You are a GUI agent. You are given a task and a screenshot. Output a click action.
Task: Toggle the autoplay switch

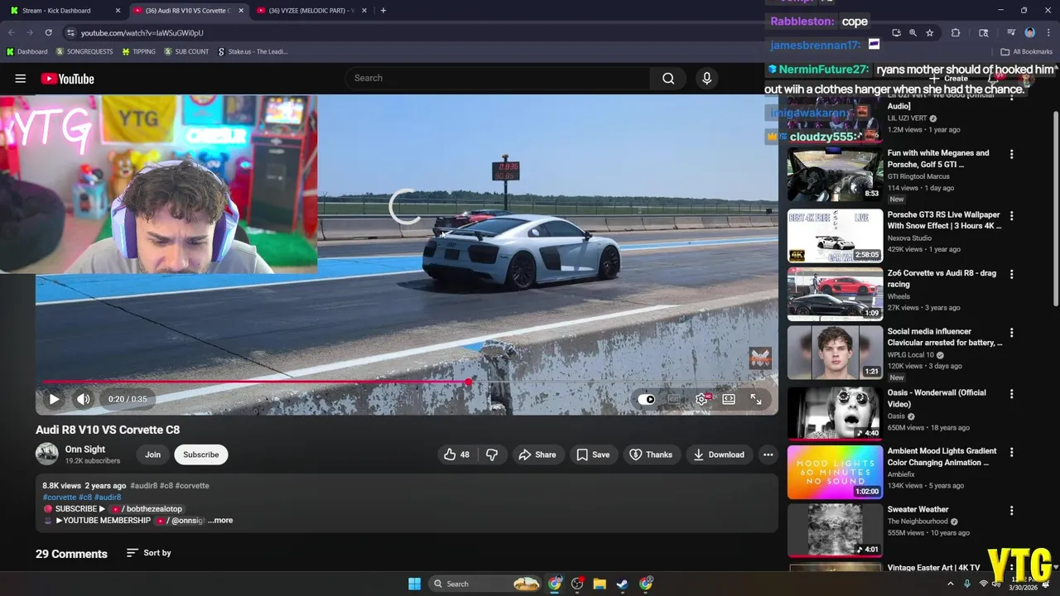pos(647,399)
